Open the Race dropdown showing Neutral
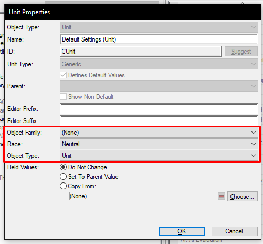The height and width of the screenshot is (244, 263). (x=159, y=144)
